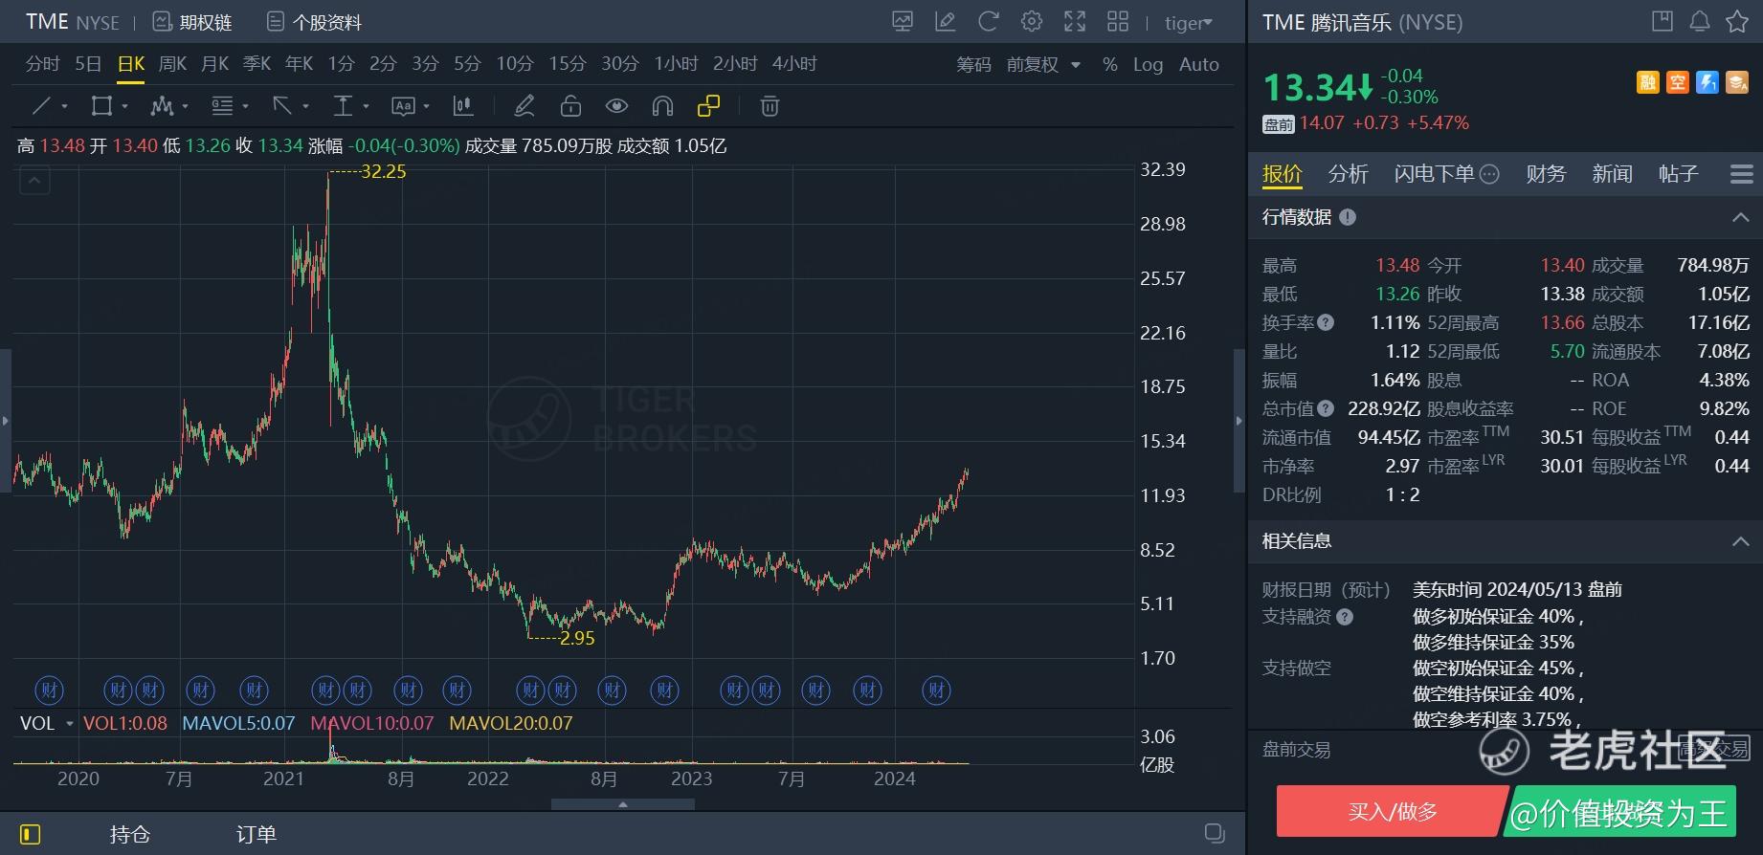Click the yellow panel icon in the bottom-left bar

pos(30,834)
